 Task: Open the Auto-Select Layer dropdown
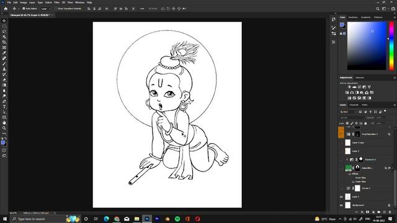coord(46,9)
